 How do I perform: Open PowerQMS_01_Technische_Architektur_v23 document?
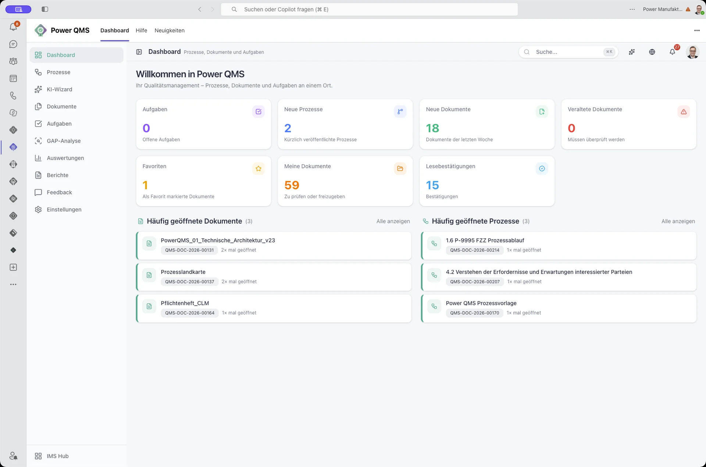(274, 245)
